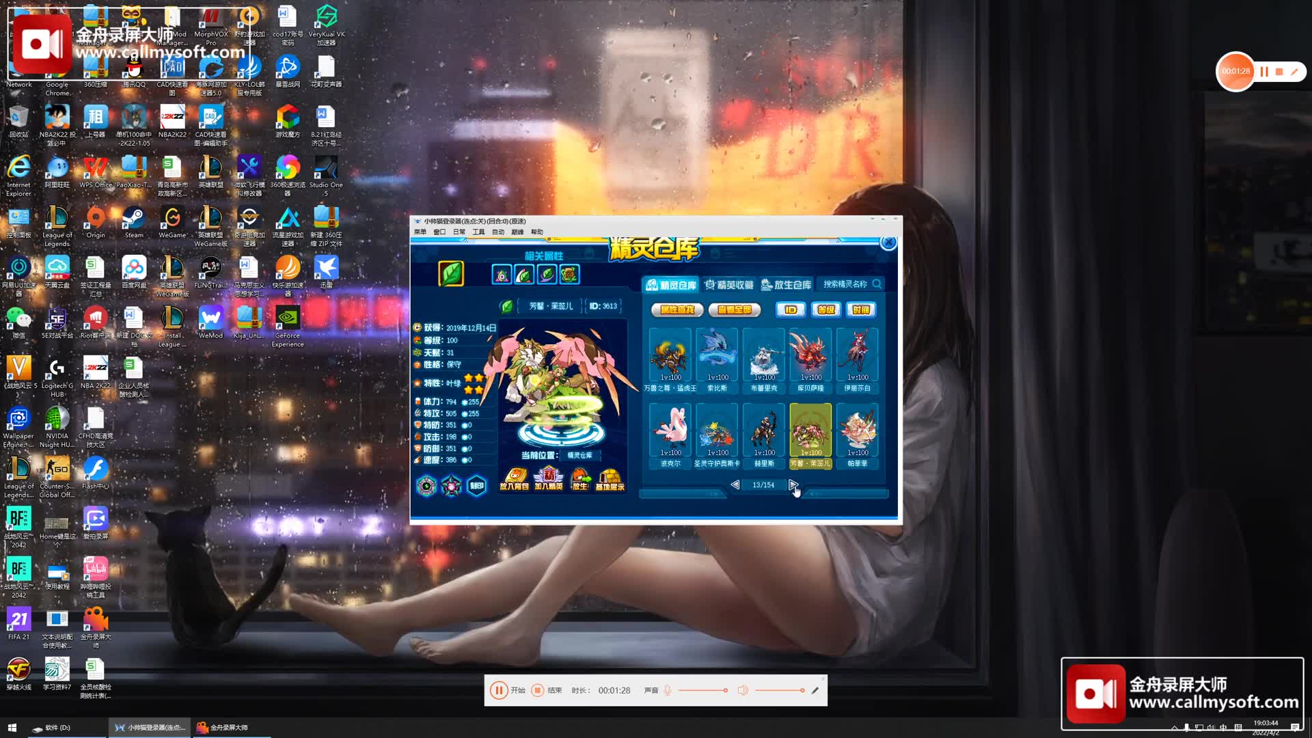Select the 索比斯 spirit thumbnail

coord(717,355)
